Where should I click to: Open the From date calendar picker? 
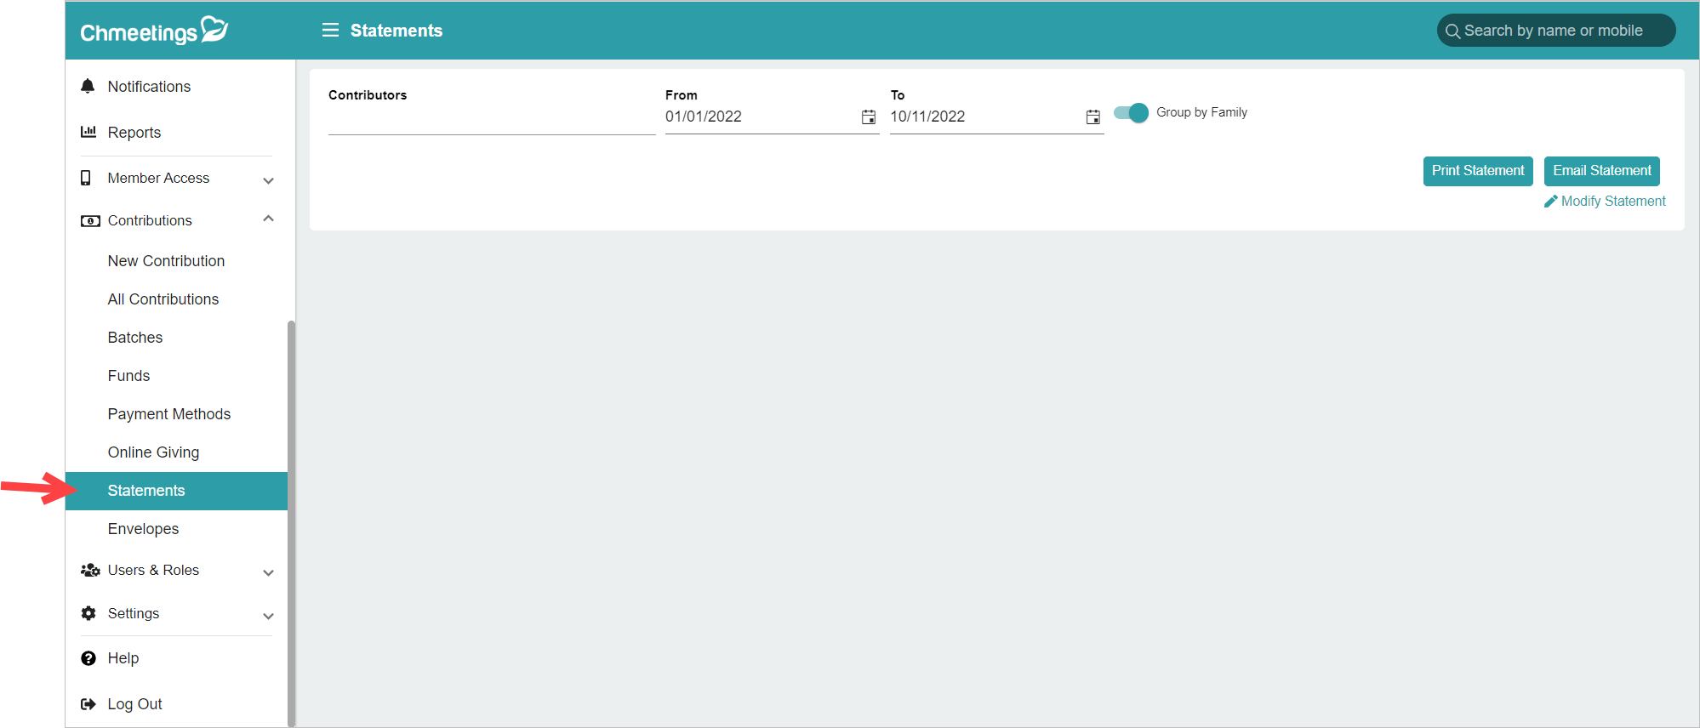point(869,117)
